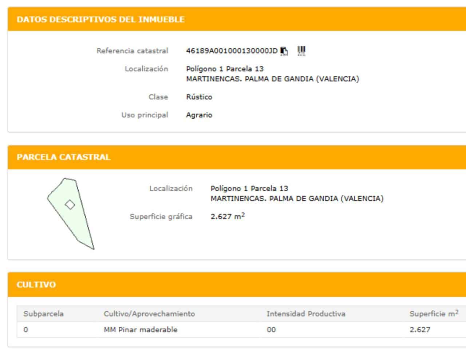Click the Superficie gráfica 2.627 m2 value
The image size is (466, 349).
(226, 216)
